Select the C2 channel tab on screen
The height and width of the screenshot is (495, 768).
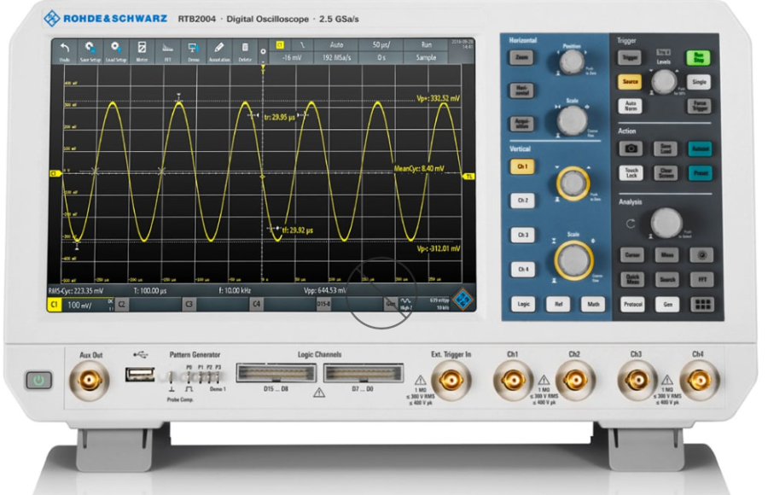pos(124,303)
